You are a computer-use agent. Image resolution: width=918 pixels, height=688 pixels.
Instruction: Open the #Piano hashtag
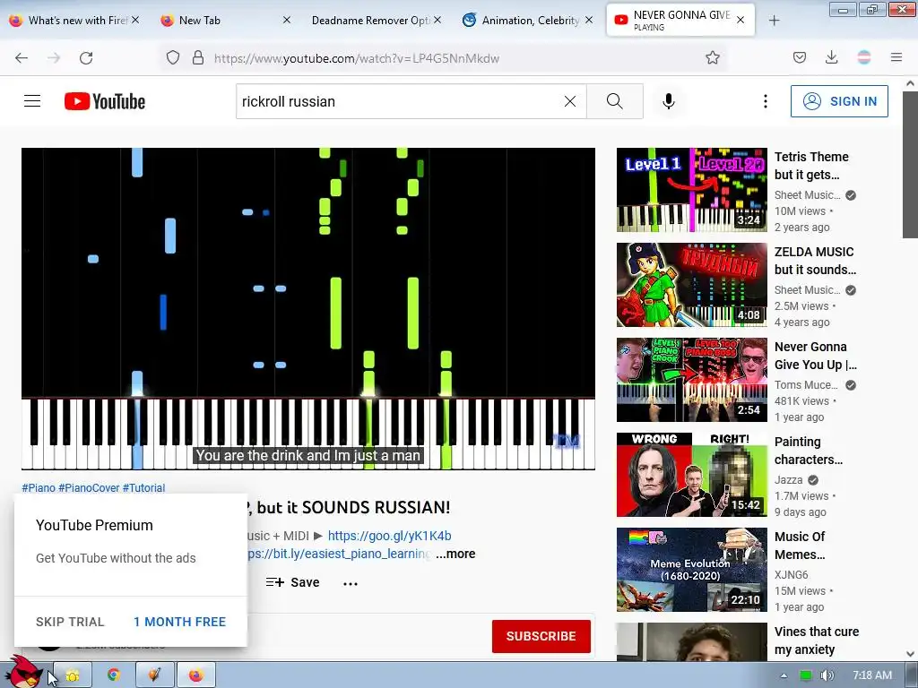(39, 487)
